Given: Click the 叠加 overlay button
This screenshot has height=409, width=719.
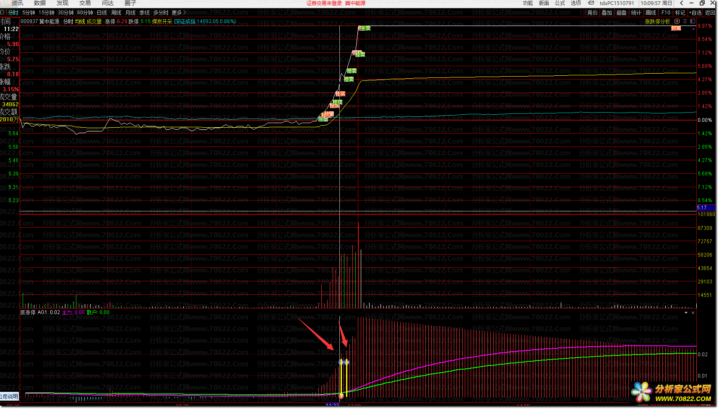Looking at the screenshot, I should [x=607, y=13].
